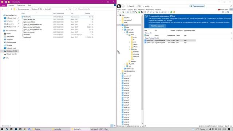233x131 pixels.
Task: Select streaming folder in OpenIV tree
Action: tap(135, 54)
